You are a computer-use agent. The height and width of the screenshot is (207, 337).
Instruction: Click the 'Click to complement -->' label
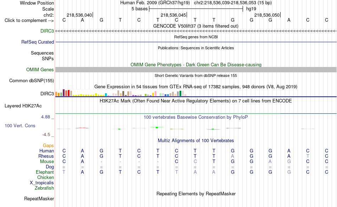click(x=29, y=21)
